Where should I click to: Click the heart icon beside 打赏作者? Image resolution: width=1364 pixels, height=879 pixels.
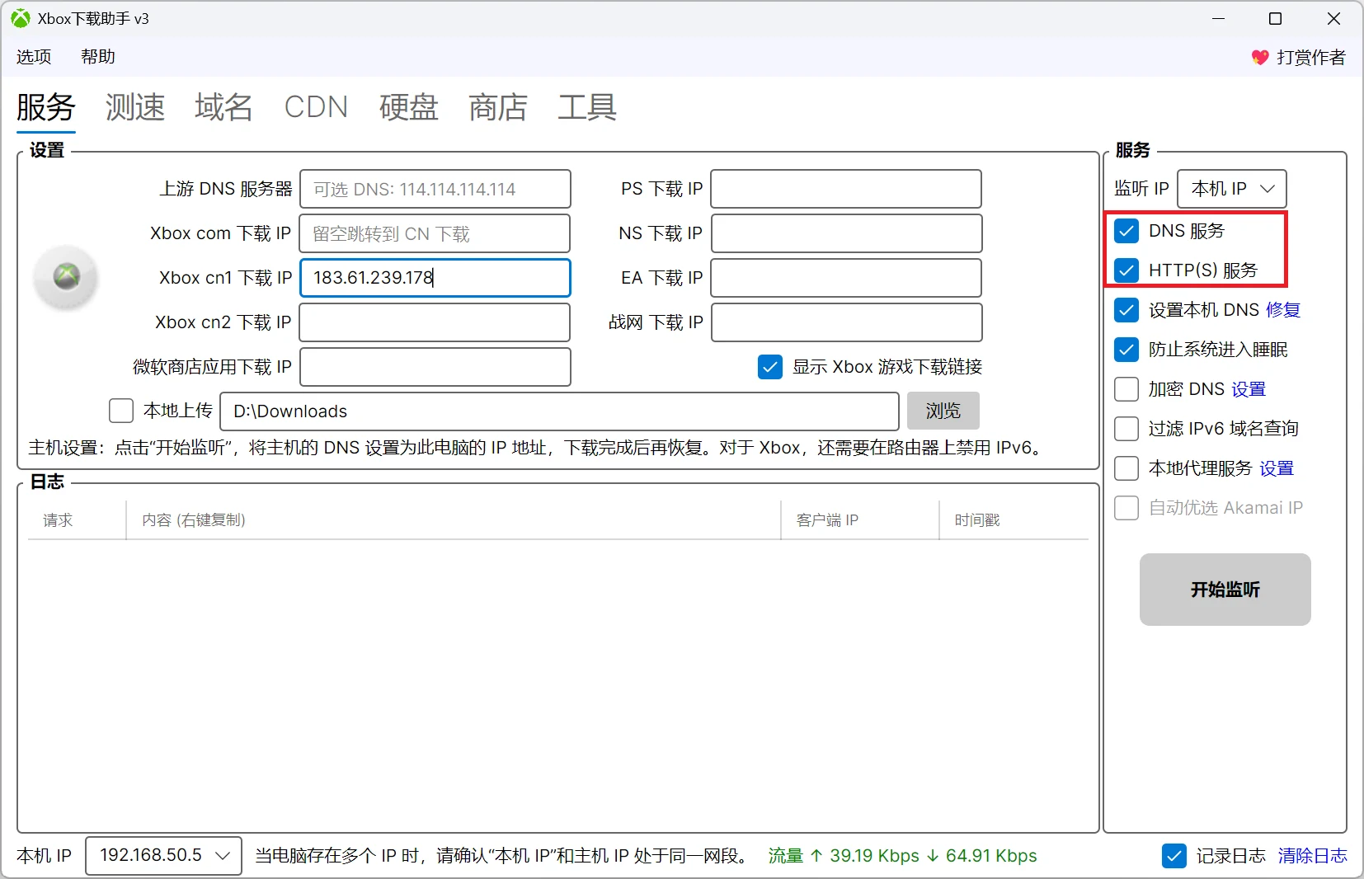point(1259,57)
